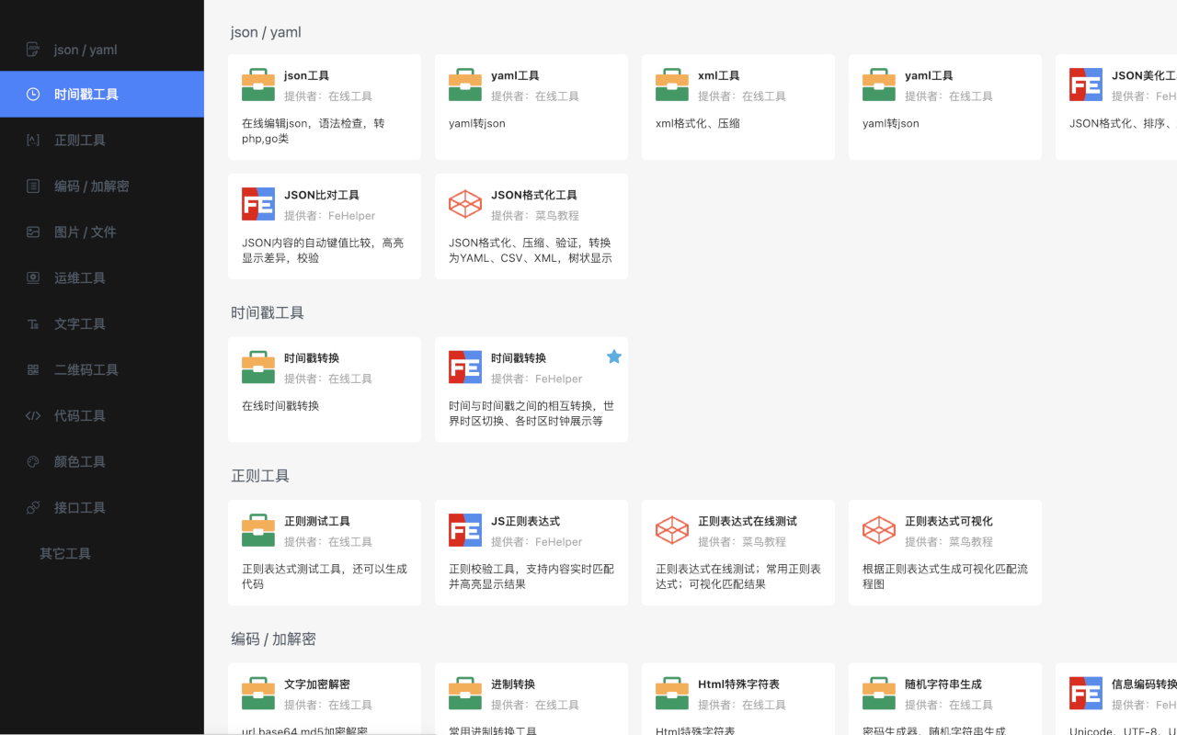This screenshot has width=1177, height=735.
Task: Open JSON格式化工具 title
Action: (534, 195)
